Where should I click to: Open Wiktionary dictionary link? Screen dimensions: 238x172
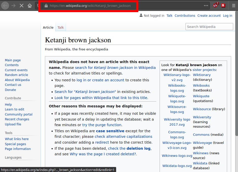202,75
